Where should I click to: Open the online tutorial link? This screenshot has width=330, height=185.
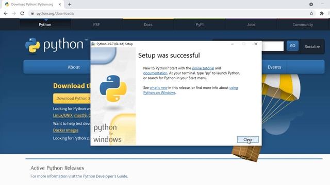[203, 68]
